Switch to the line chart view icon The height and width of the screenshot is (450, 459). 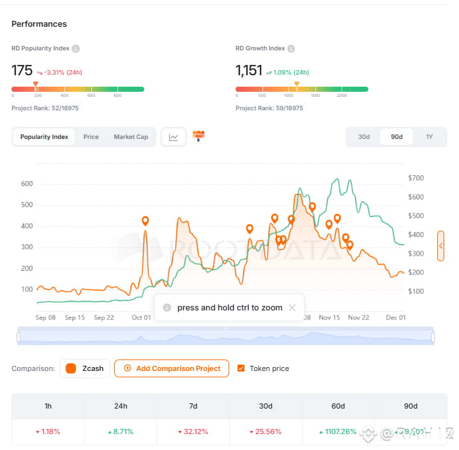click(x=173, y=137)
